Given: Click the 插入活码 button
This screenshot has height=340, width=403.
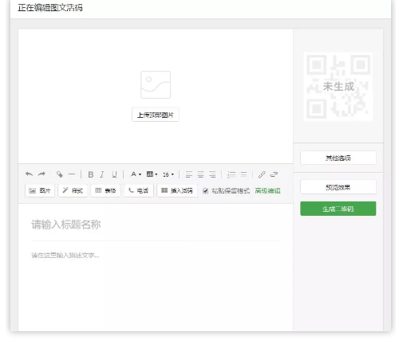Looking at the screenshot, I should coord(177,190).
